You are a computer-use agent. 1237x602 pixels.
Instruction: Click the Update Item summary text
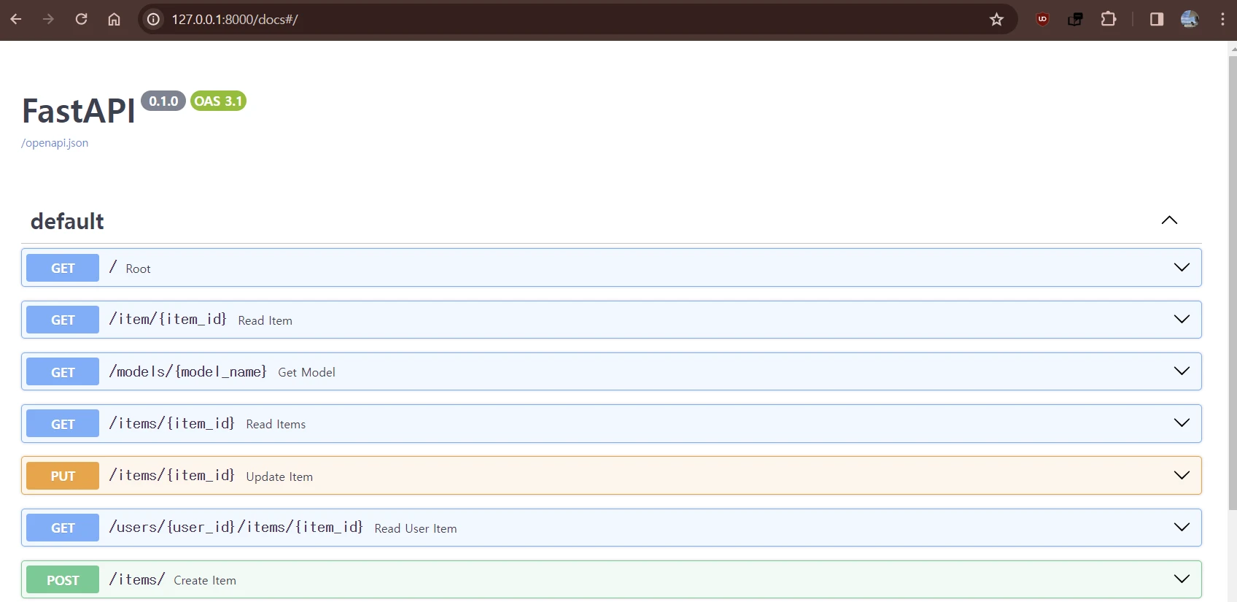tap(279, 476)
